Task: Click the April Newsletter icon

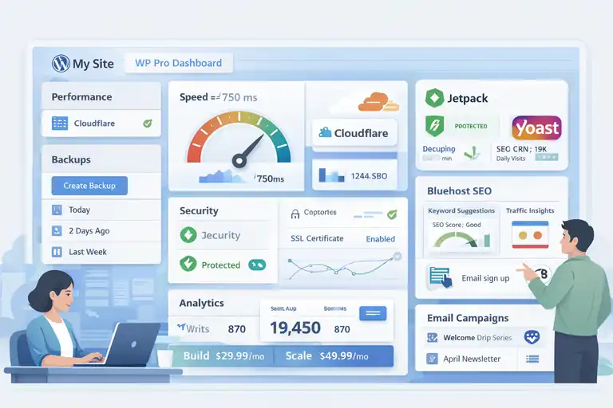Action: click(432, 359)
